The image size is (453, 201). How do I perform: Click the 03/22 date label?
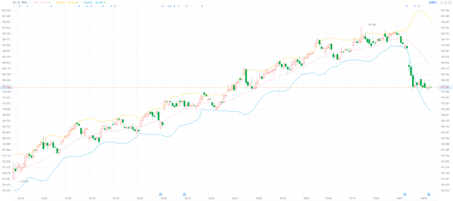(x=45, y=198)
